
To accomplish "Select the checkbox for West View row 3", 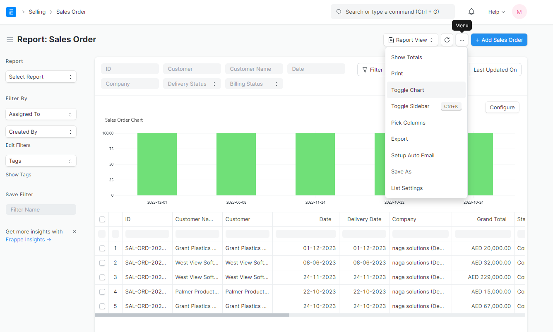I will point(102,277).
